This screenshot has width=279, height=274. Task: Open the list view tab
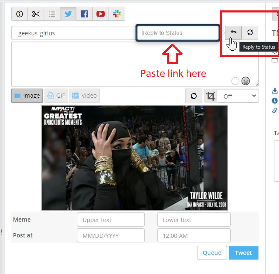(x=52, y=14)
